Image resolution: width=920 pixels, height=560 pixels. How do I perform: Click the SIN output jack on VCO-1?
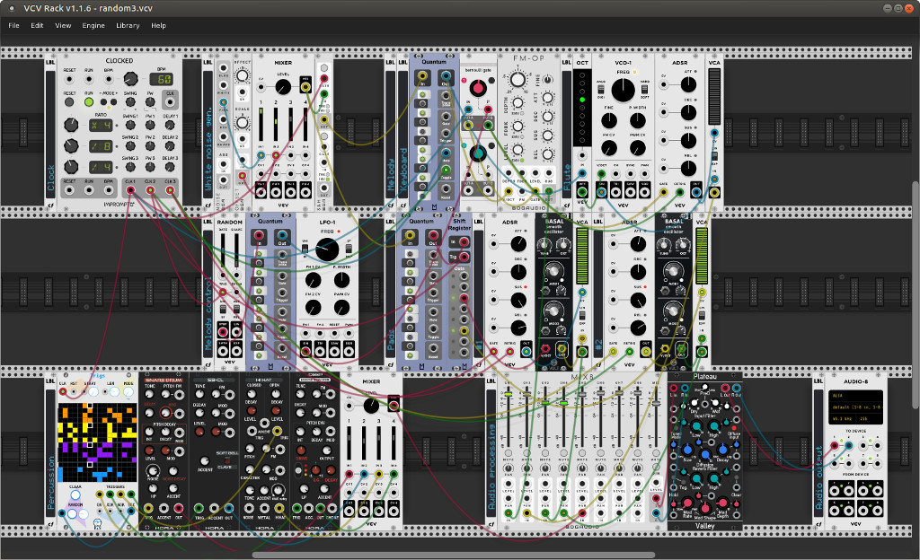pyautogui.click(x=602, y=191)
